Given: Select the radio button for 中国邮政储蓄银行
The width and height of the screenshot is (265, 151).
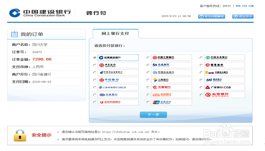Looking at the screenshot, I should pos(95,73).
